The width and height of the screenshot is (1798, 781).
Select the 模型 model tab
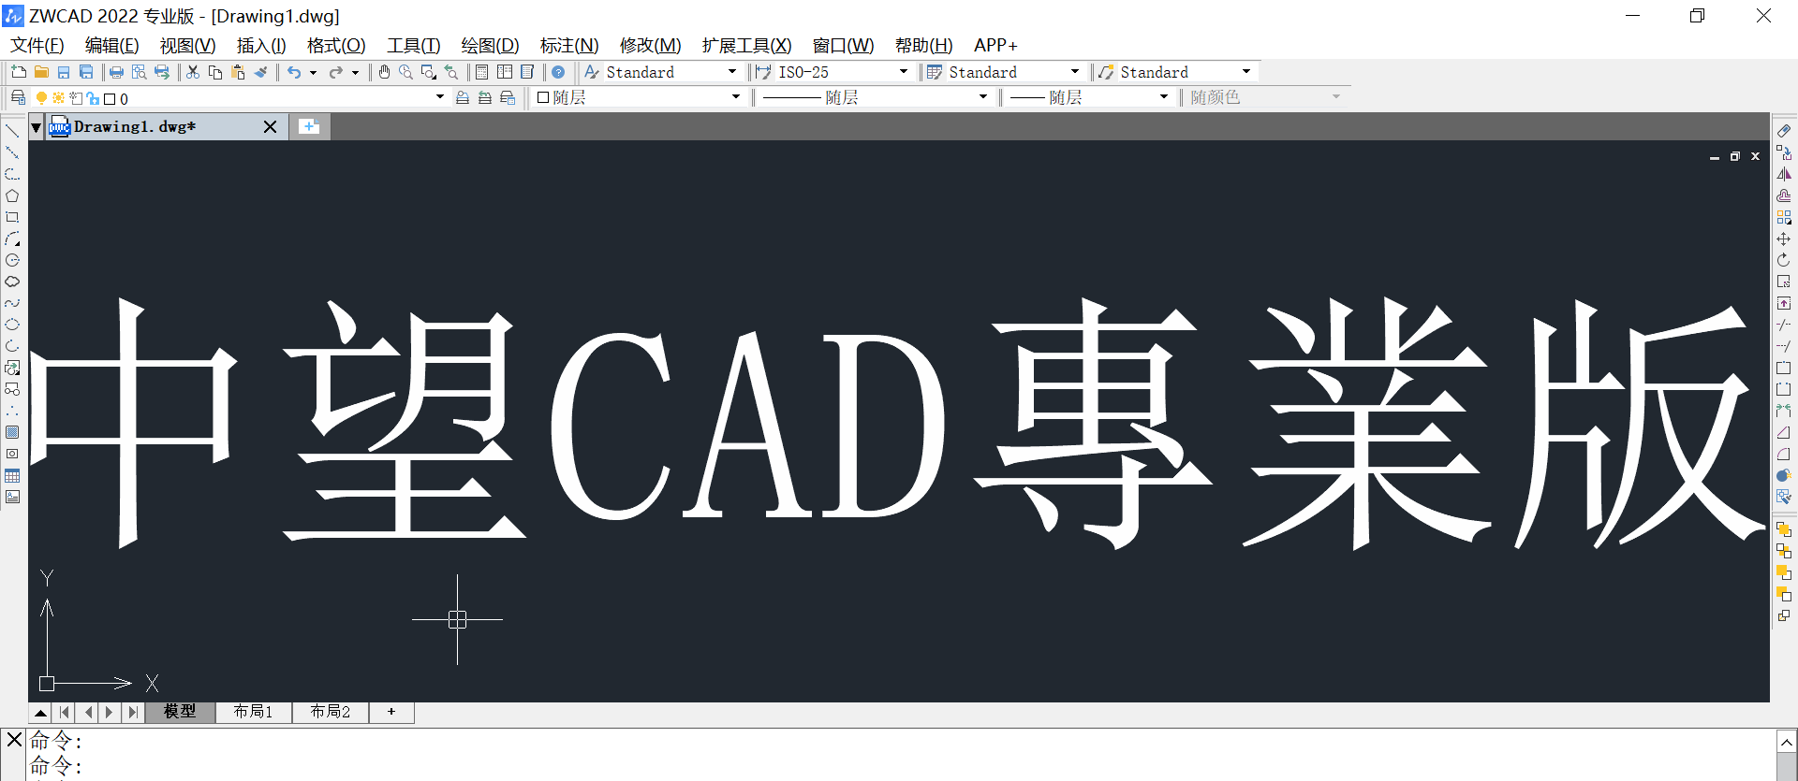coord(180,712)
